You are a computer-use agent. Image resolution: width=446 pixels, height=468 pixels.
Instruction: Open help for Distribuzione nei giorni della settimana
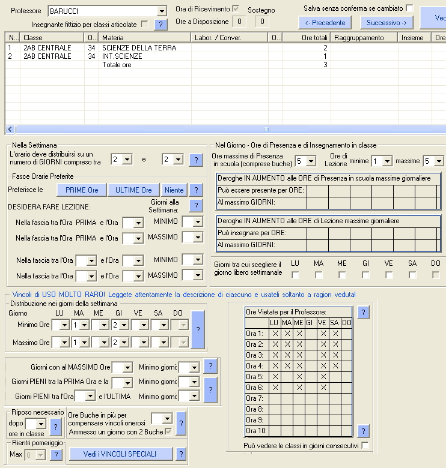[198, 330]
